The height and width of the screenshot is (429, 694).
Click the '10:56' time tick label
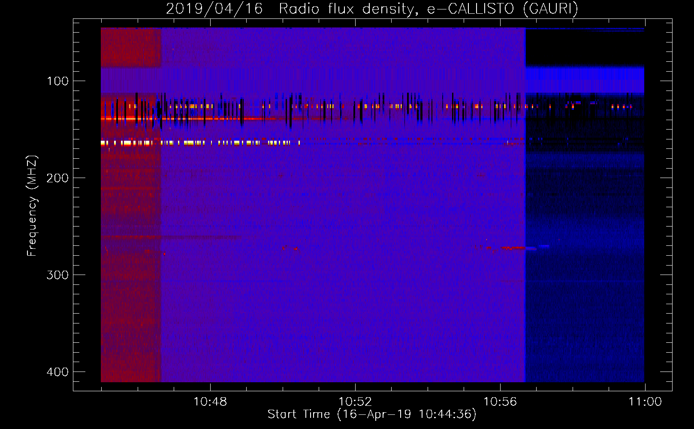pyautogui.click(x=500, y=402)
